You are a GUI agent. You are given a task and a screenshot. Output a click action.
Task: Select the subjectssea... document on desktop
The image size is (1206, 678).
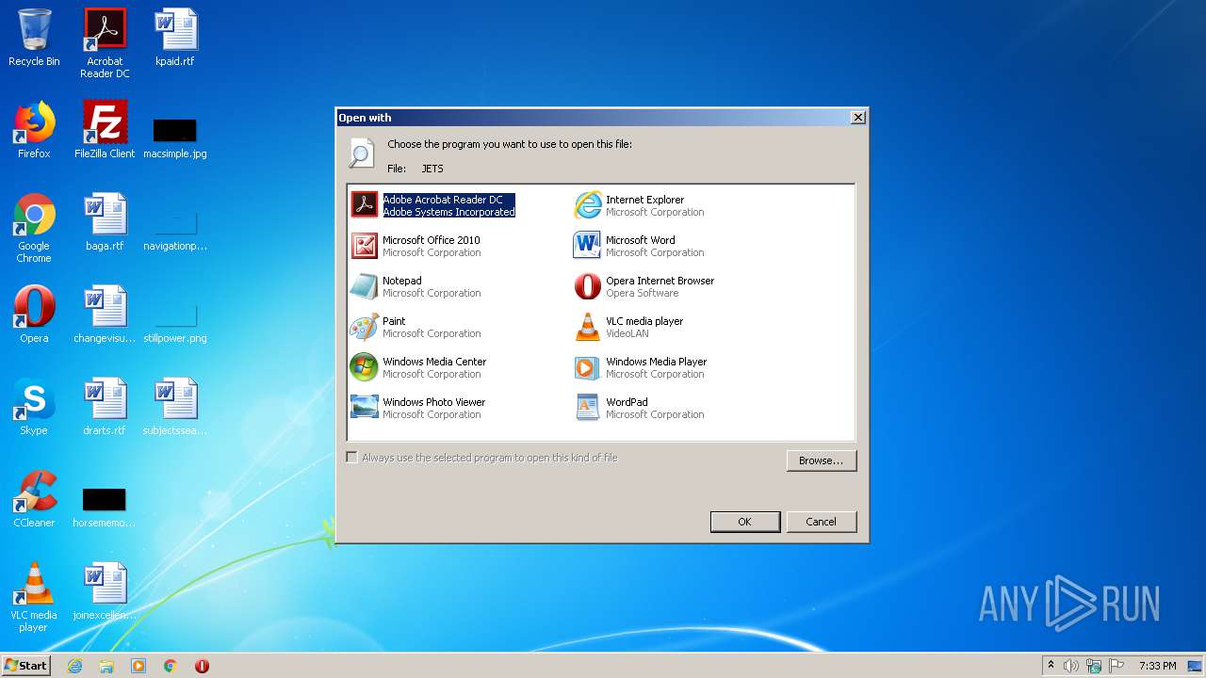[x=175, y=407]
